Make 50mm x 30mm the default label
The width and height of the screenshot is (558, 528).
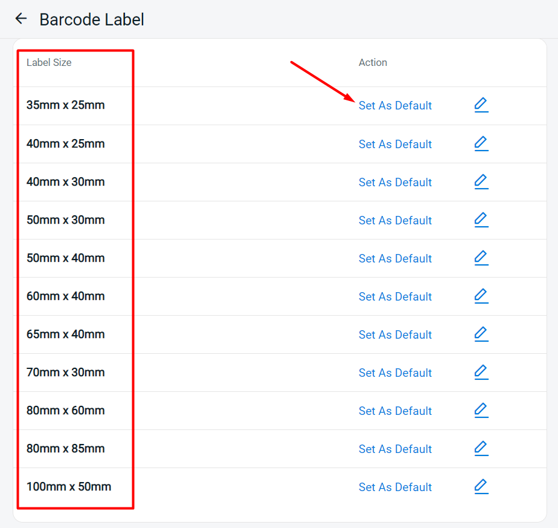[395, 221]
